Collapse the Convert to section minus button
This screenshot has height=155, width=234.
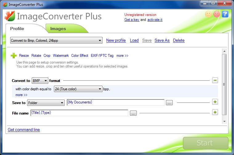(x=215, y=80)
